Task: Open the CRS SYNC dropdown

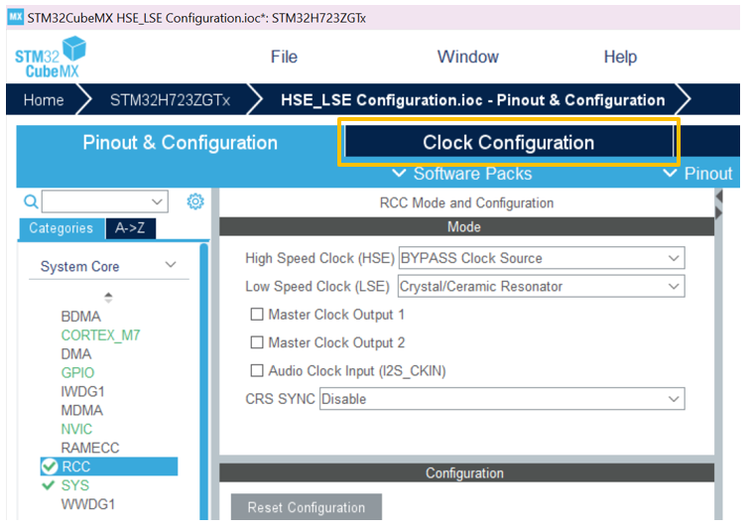Action: point(502,399)
